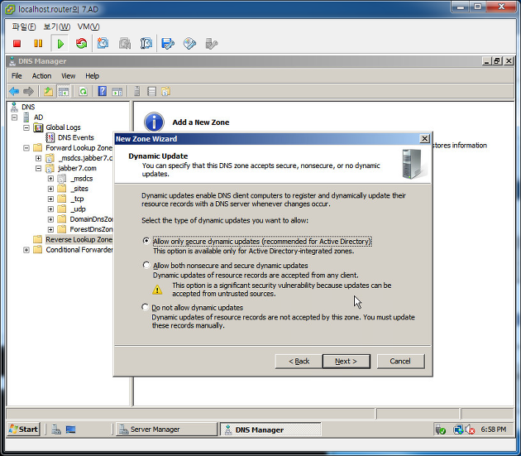Viewport: 521px width, 456px height.
Task: Click the new zone folder toolbar icon
Action: coord(165,92)
